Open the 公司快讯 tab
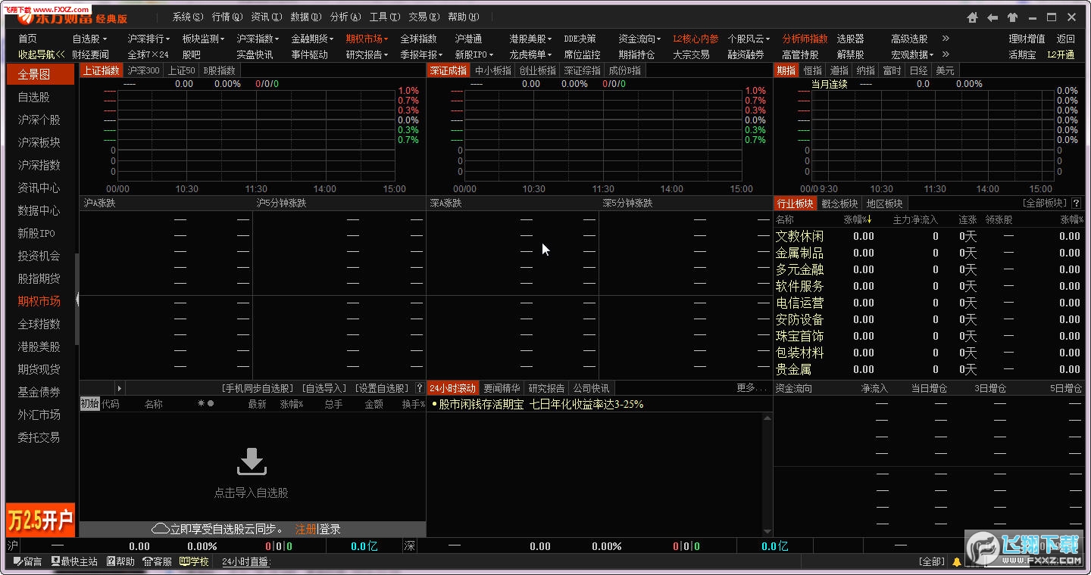 click(591, 388)
